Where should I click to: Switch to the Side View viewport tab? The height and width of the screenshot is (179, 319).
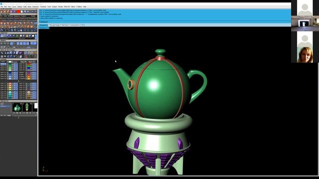click(65, 25)
